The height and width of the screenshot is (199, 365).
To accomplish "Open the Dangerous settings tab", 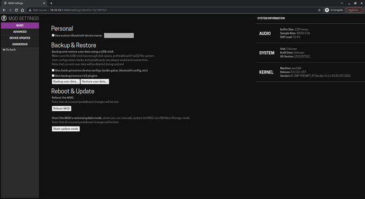I will 20,44.
